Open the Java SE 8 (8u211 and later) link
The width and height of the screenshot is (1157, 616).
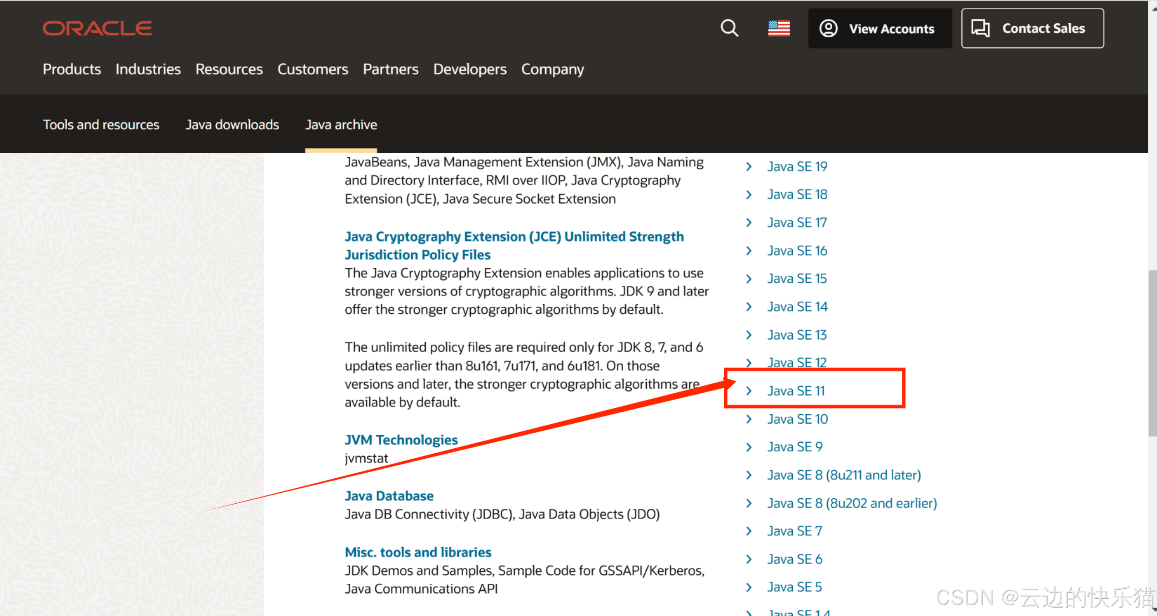844,475
